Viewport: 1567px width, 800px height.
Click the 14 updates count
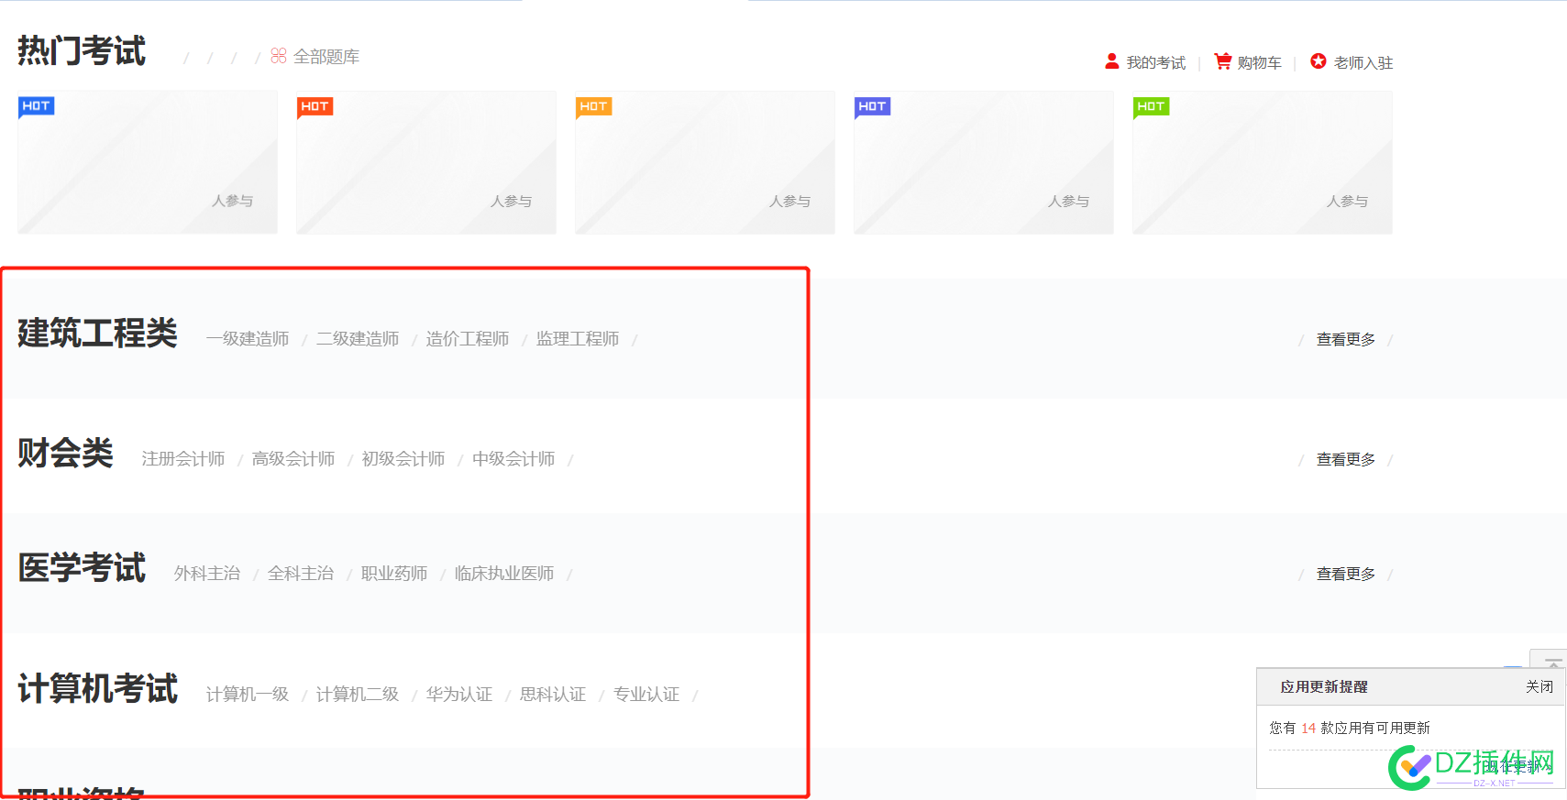tap(1308, 728)
